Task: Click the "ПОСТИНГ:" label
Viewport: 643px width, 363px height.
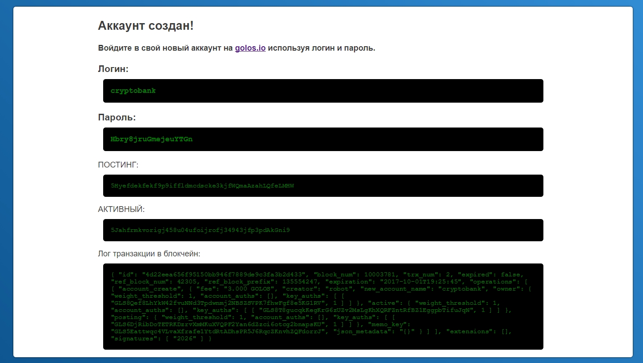Action: [118, 165]
